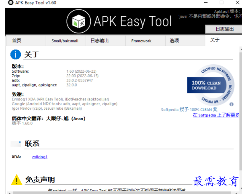This screenshot has width=242, height=194.
Task: Open the 选项 tab
Action: pyautogui.click(x=185, y=41)
